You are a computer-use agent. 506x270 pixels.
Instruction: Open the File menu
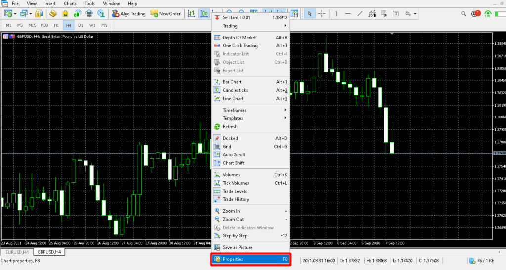pyautogui.click(x=15, y=4)
